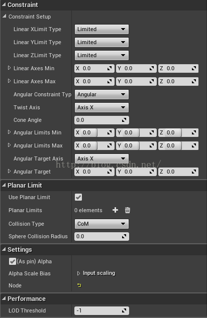The height and width of the screenshot is (318, 207).
Task: Adjust the Angular Limits Max Y slider
Action: [x=136, y=145]
